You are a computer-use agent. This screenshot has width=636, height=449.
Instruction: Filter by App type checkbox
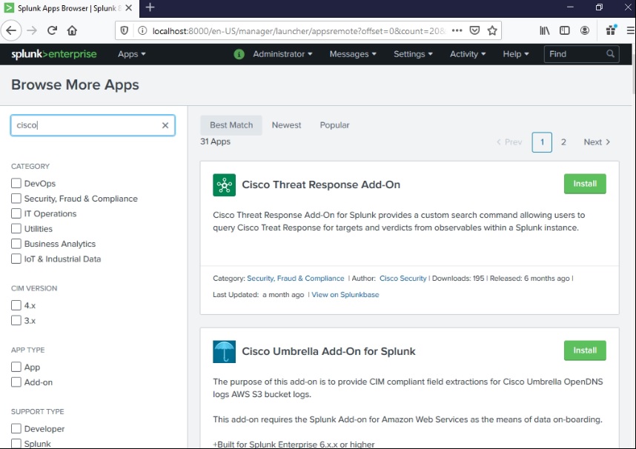coord(16,367)
